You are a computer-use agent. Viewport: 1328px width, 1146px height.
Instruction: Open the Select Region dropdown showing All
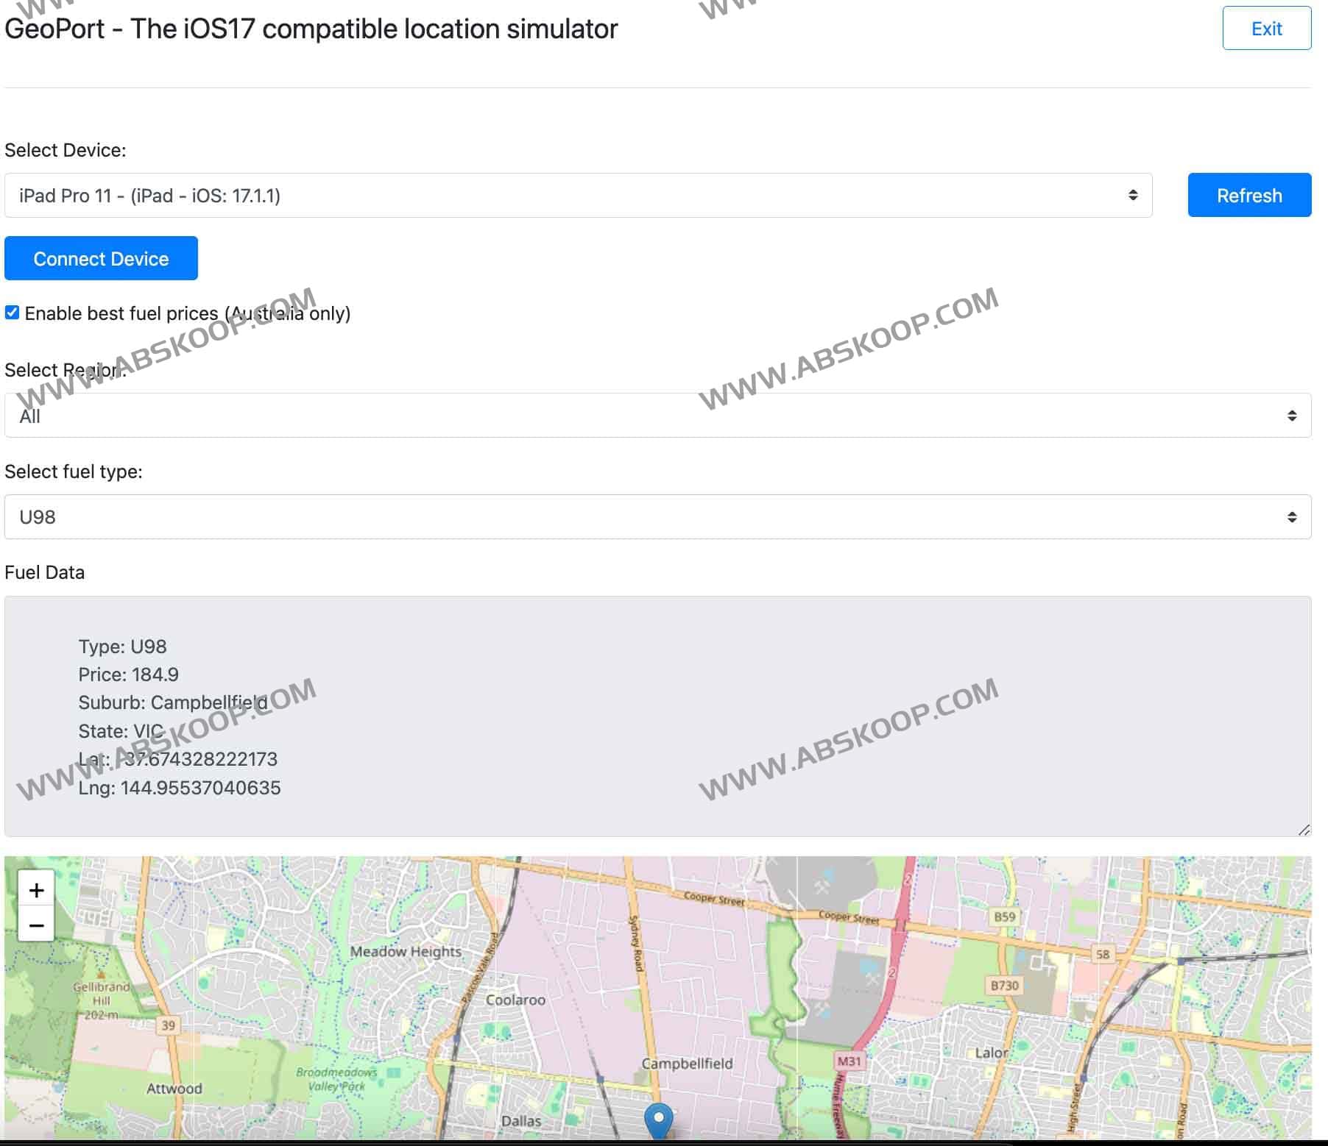point(655,415)
